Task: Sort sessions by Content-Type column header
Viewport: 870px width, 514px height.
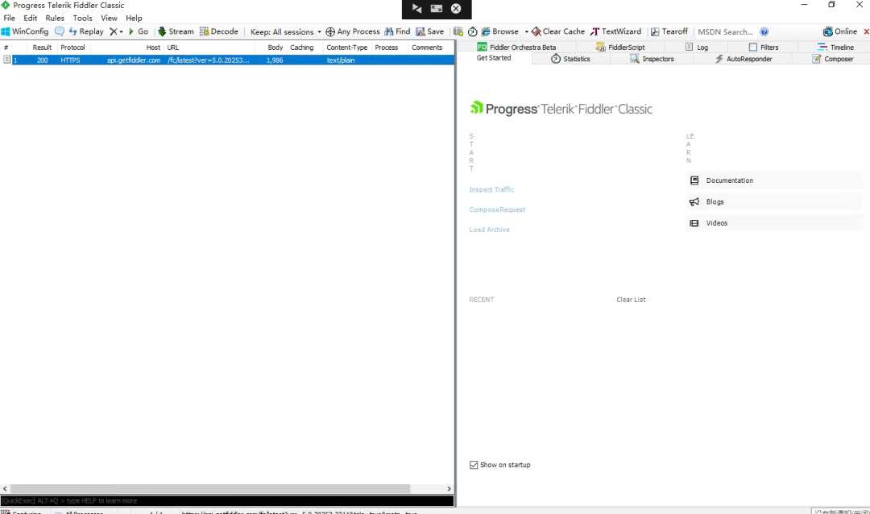Action: (346, 48)
